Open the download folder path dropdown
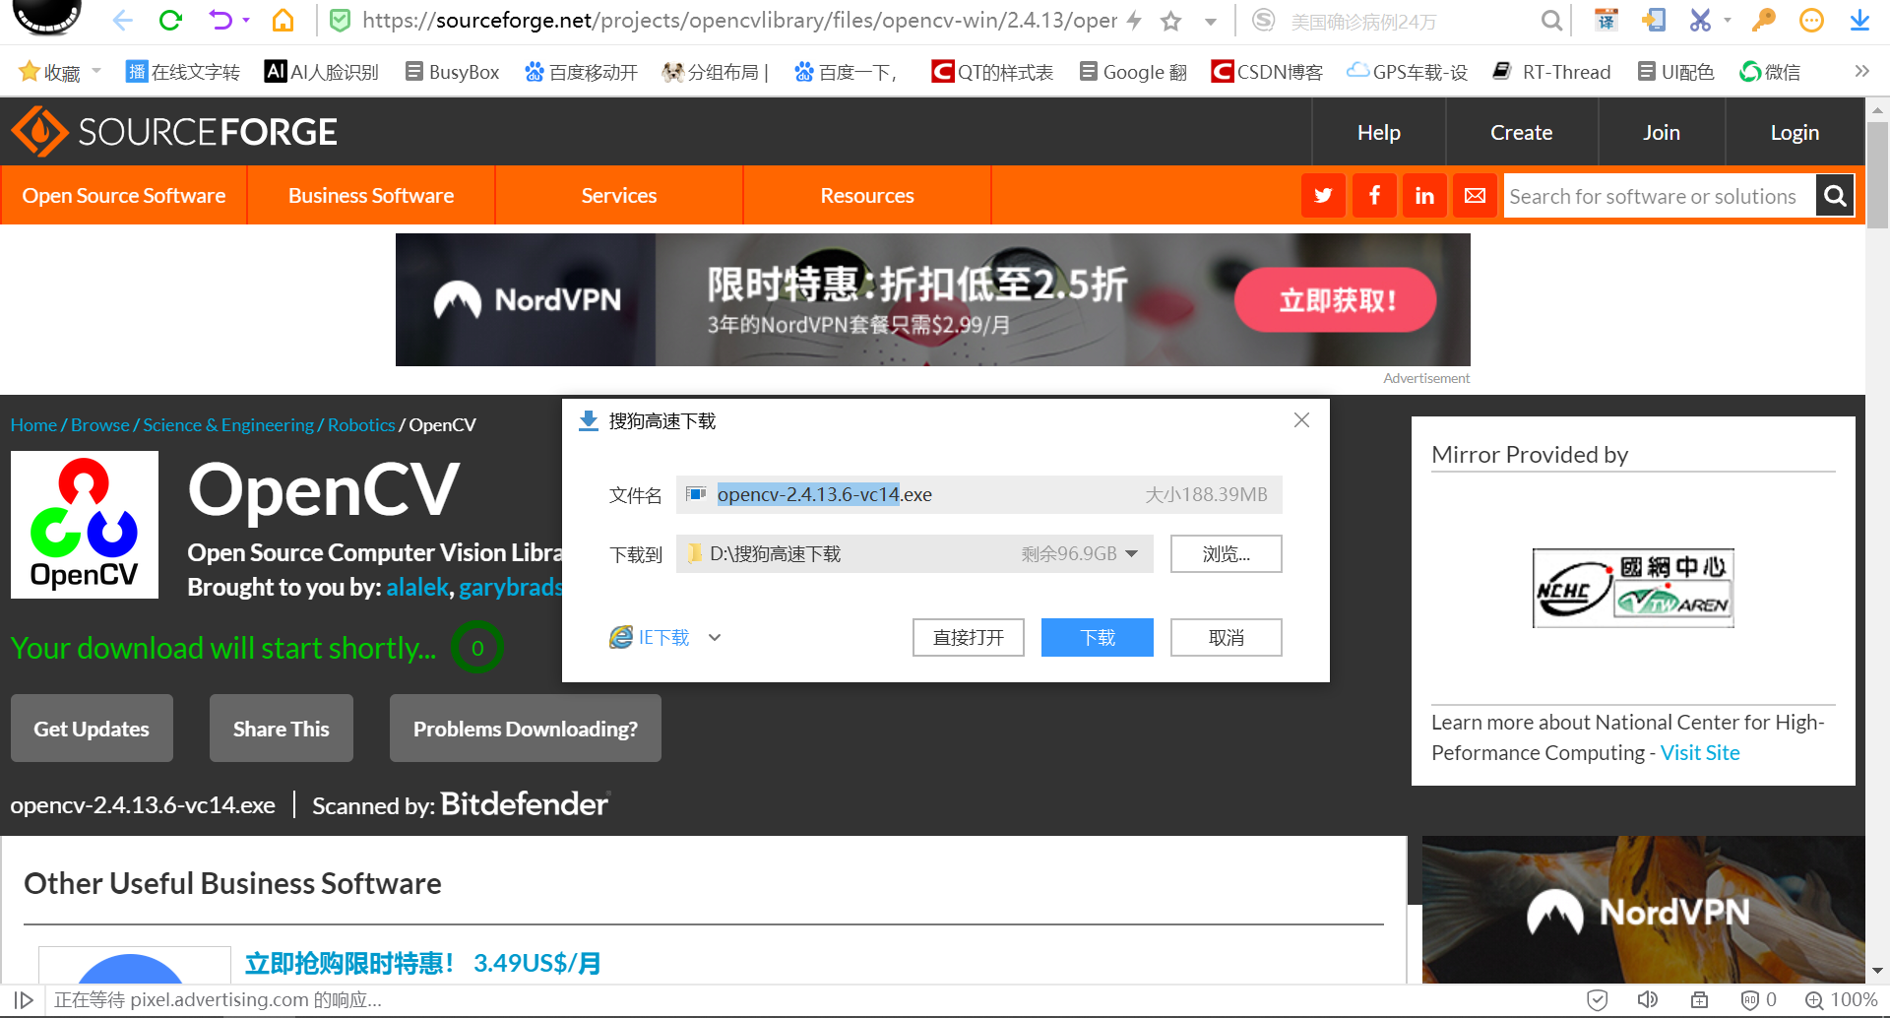 tap(1132, 554)
